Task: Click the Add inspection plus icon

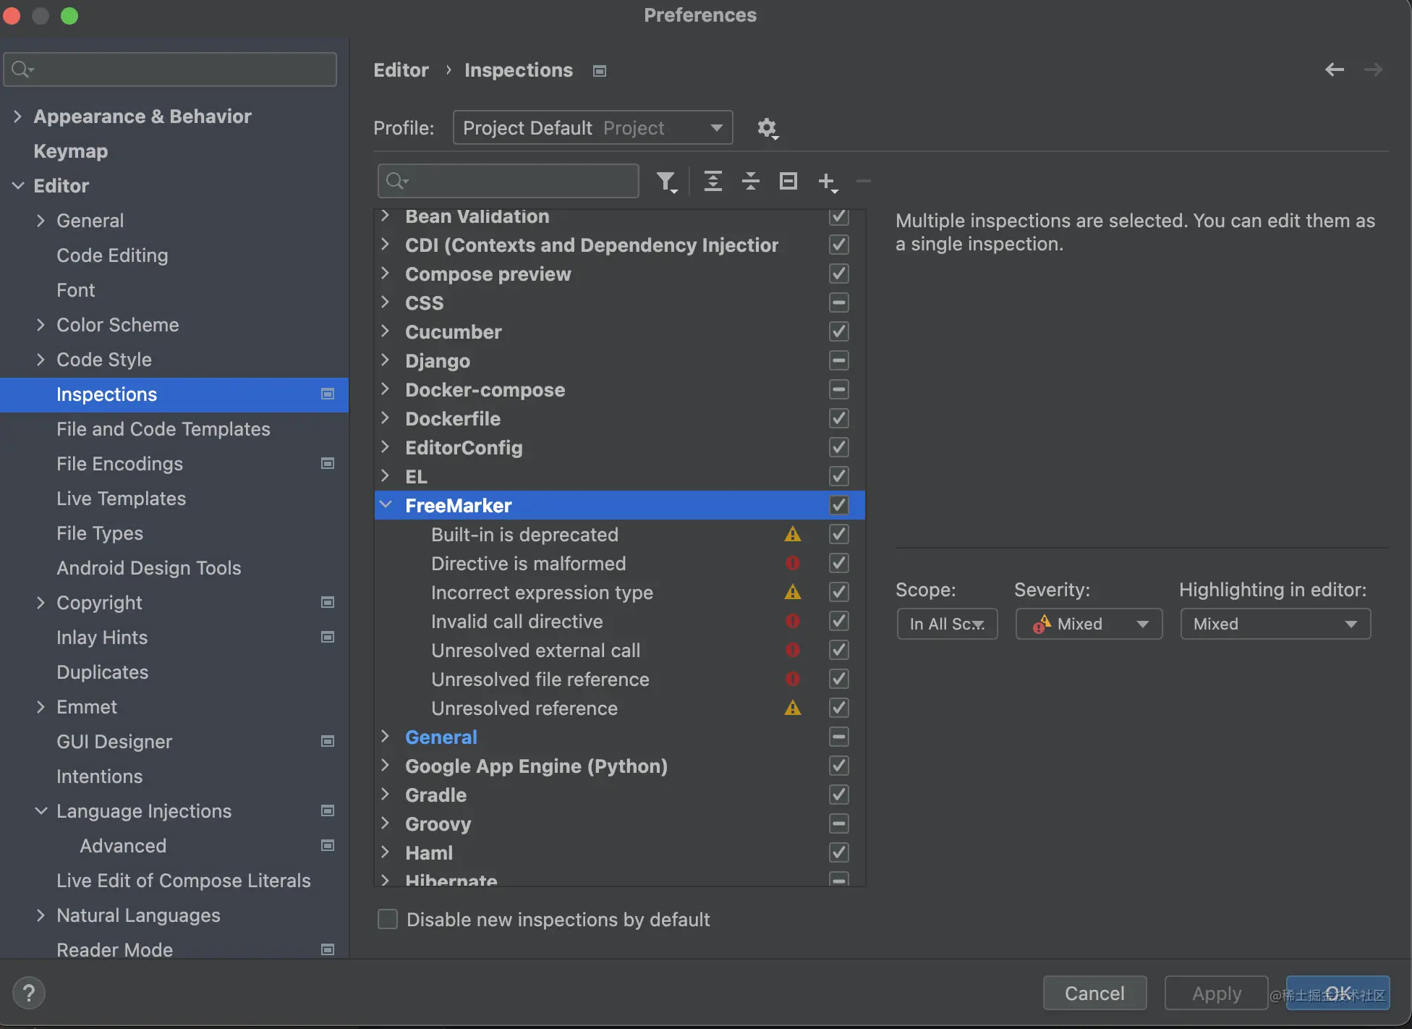Action: (x=827, y=181)
